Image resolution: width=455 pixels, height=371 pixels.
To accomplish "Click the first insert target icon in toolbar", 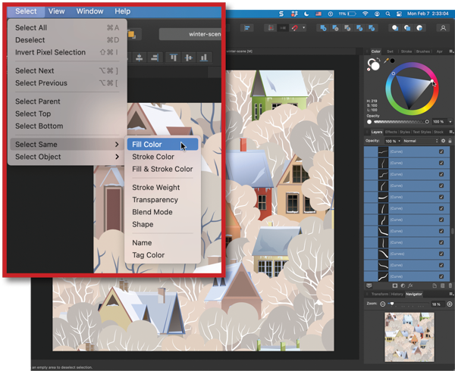I will 395,28.
